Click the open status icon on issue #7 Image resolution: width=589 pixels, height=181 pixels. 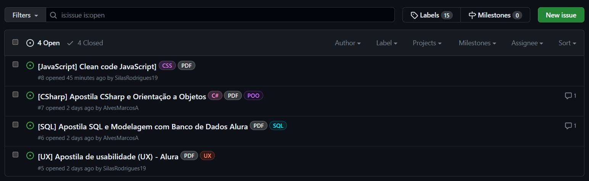click(30, 95)
